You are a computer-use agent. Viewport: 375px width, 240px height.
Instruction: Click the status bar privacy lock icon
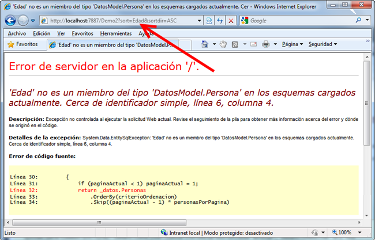tap(315, 233)
